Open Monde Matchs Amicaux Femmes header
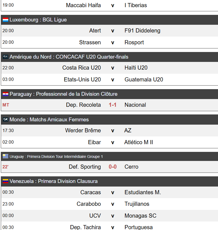This screenshot has width=218, height=230. point(110,120)
